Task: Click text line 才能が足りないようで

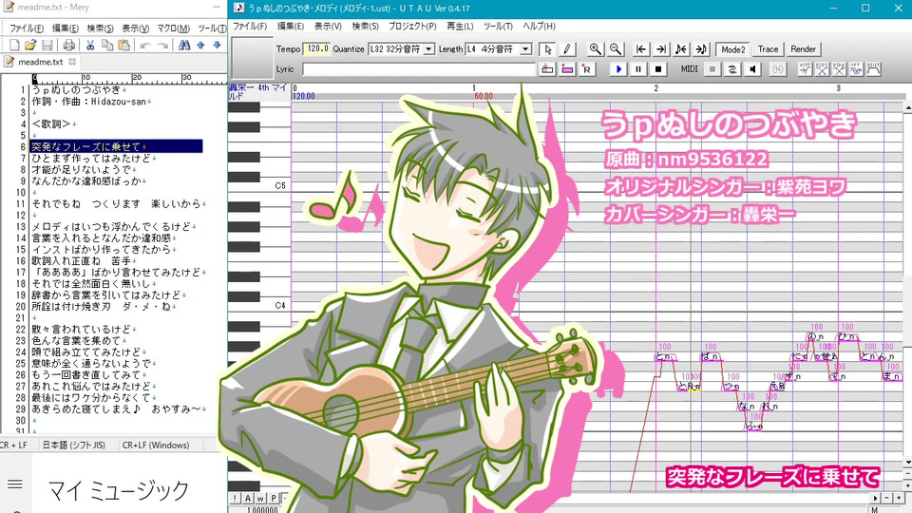Action: pos(82,170)
